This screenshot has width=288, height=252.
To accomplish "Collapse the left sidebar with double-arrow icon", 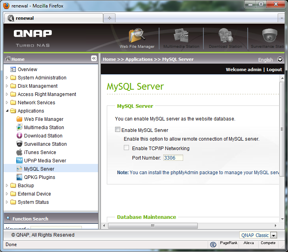I will coord(94,58).
